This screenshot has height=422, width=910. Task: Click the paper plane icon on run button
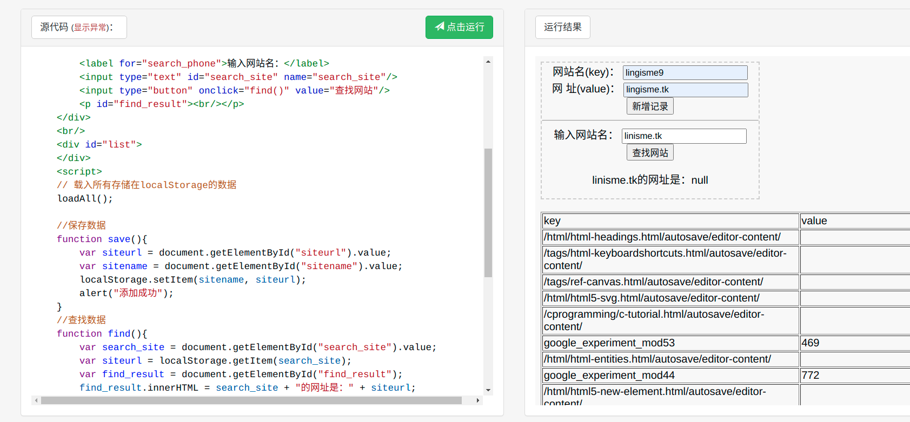pos(440,26)
